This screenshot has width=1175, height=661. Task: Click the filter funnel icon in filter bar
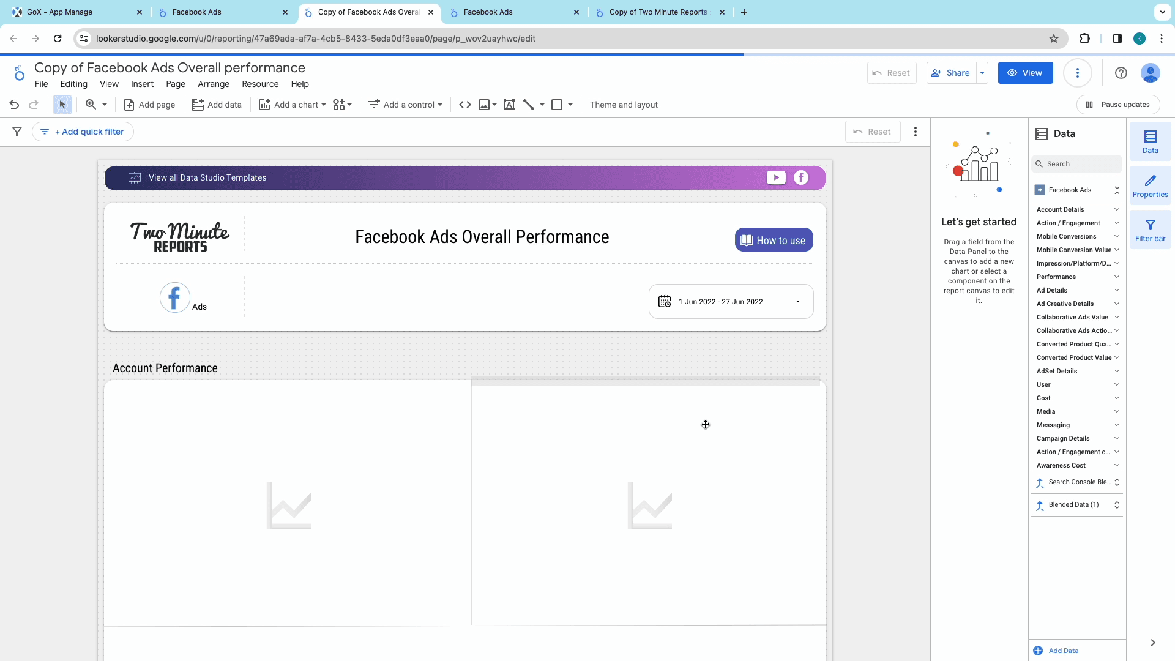point(17,132)
